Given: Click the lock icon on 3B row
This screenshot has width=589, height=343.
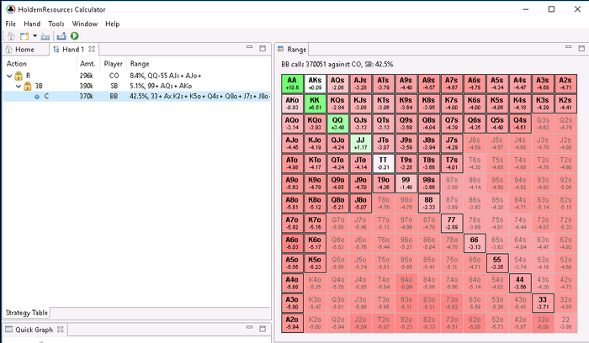Looking at the screenshot, I should (28, 86).
